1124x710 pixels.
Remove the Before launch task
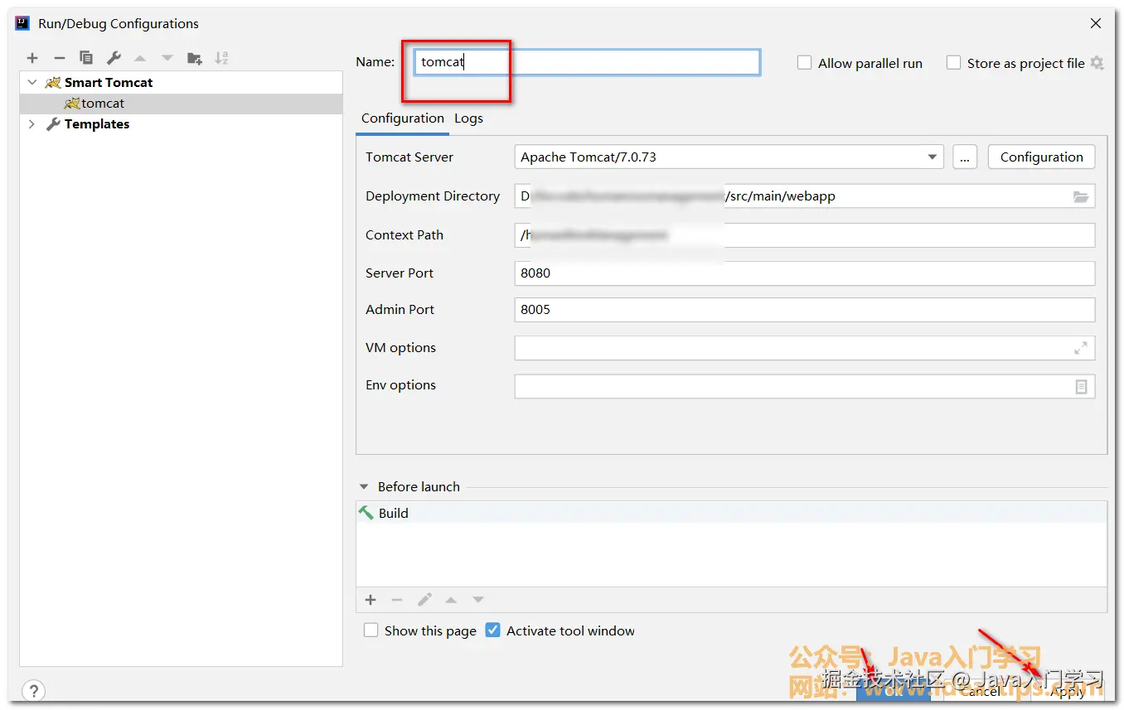coord(397,600)
